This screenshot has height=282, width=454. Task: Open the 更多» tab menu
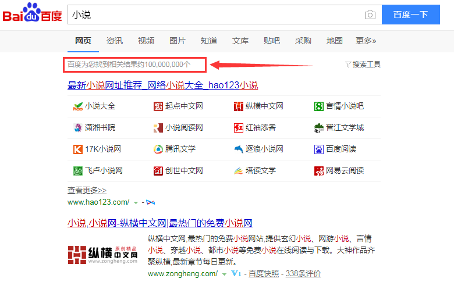[366, 41]
